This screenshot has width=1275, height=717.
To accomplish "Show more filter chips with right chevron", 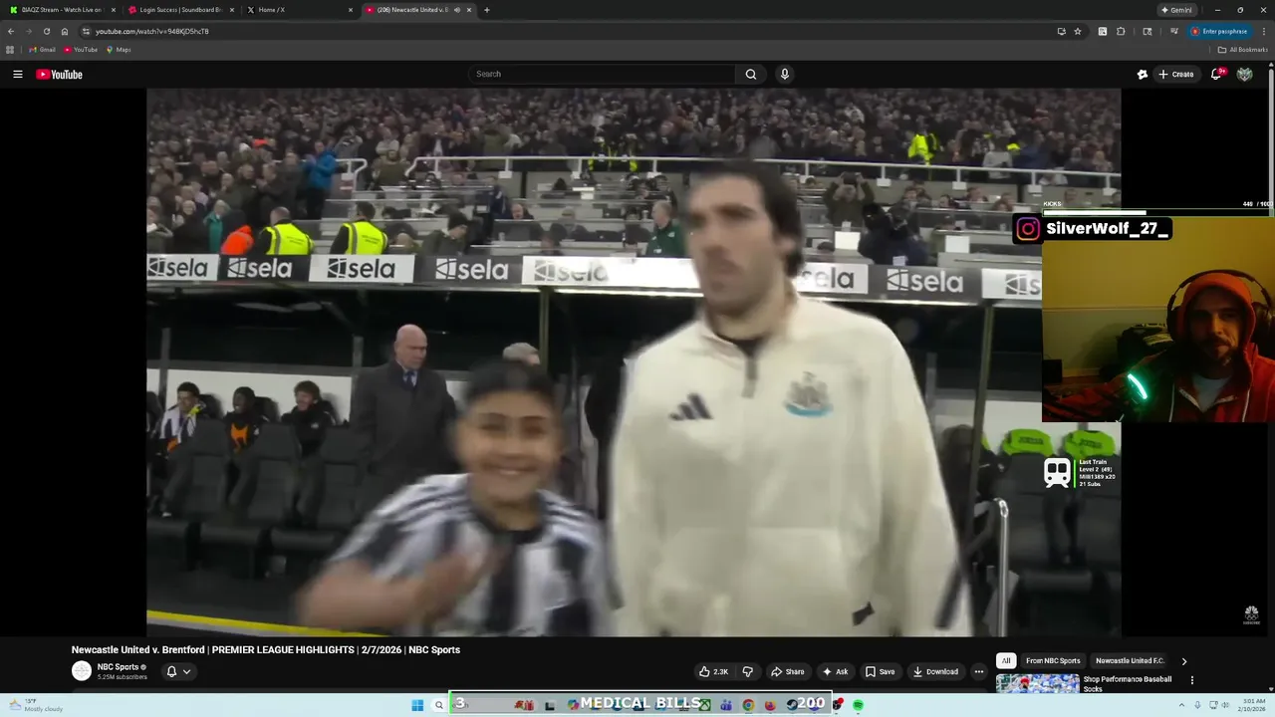I will 1184,660.
